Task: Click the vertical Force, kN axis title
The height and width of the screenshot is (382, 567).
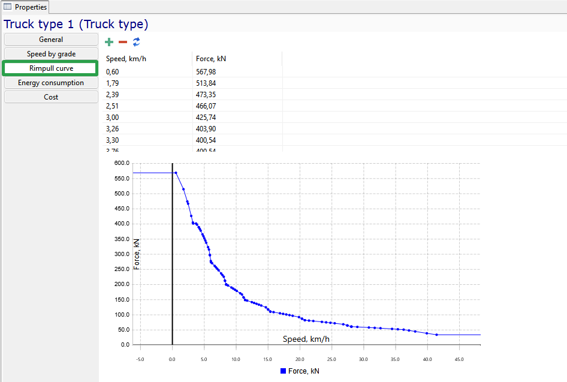Action: [136, 254]
